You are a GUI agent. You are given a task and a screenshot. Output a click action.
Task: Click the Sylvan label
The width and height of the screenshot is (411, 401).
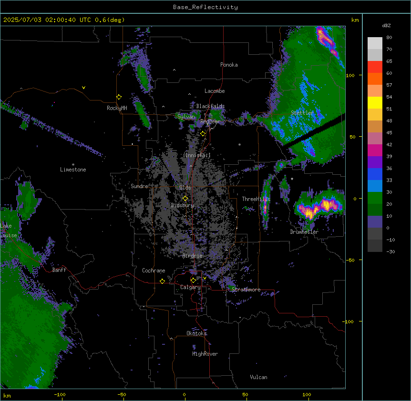(186, 117)
